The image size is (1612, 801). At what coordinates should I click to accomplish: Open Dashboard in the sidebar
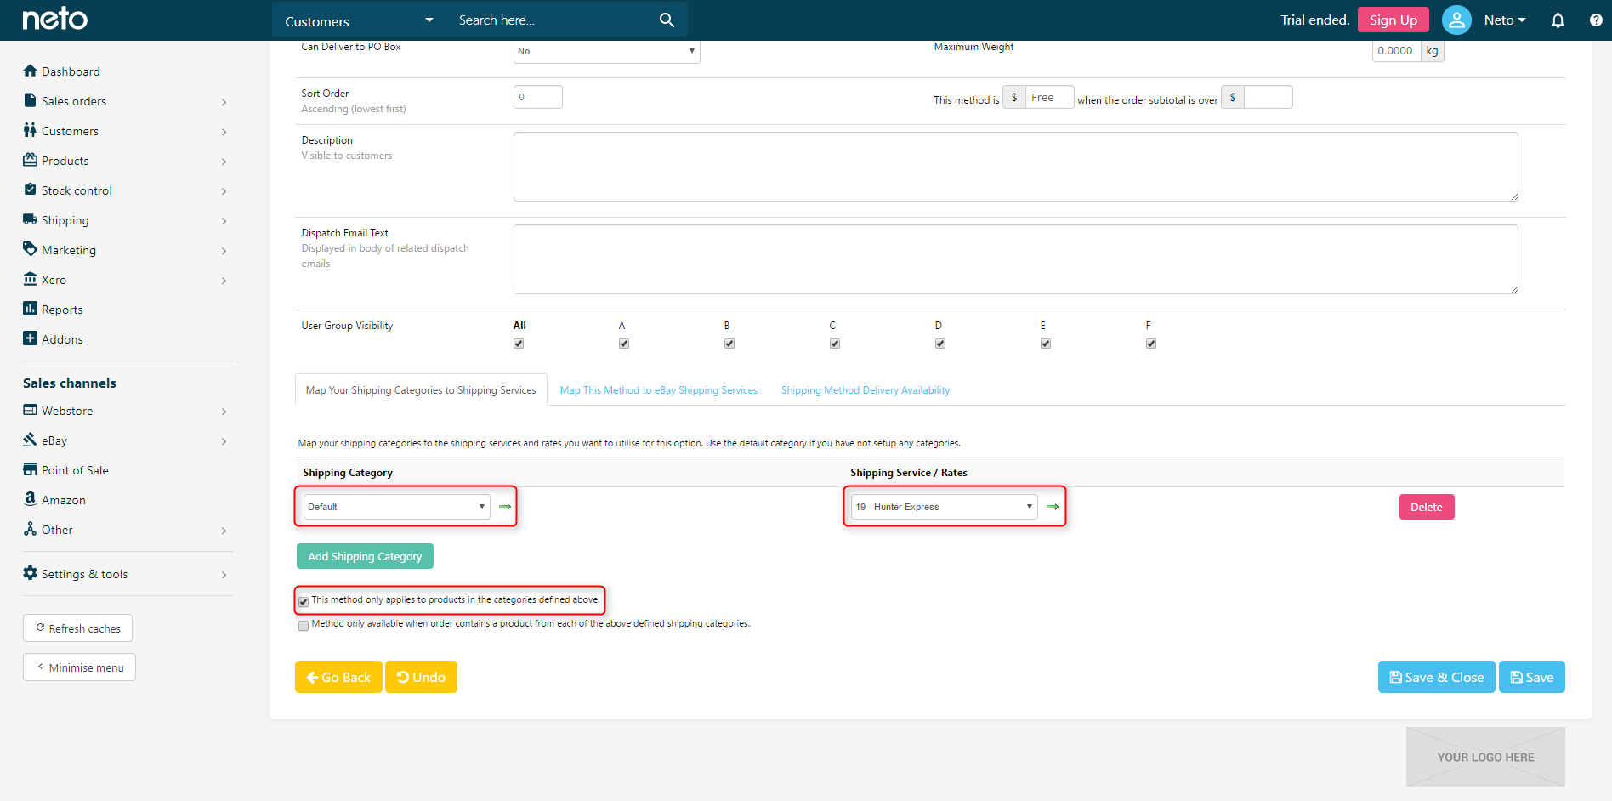pos(71,71)
